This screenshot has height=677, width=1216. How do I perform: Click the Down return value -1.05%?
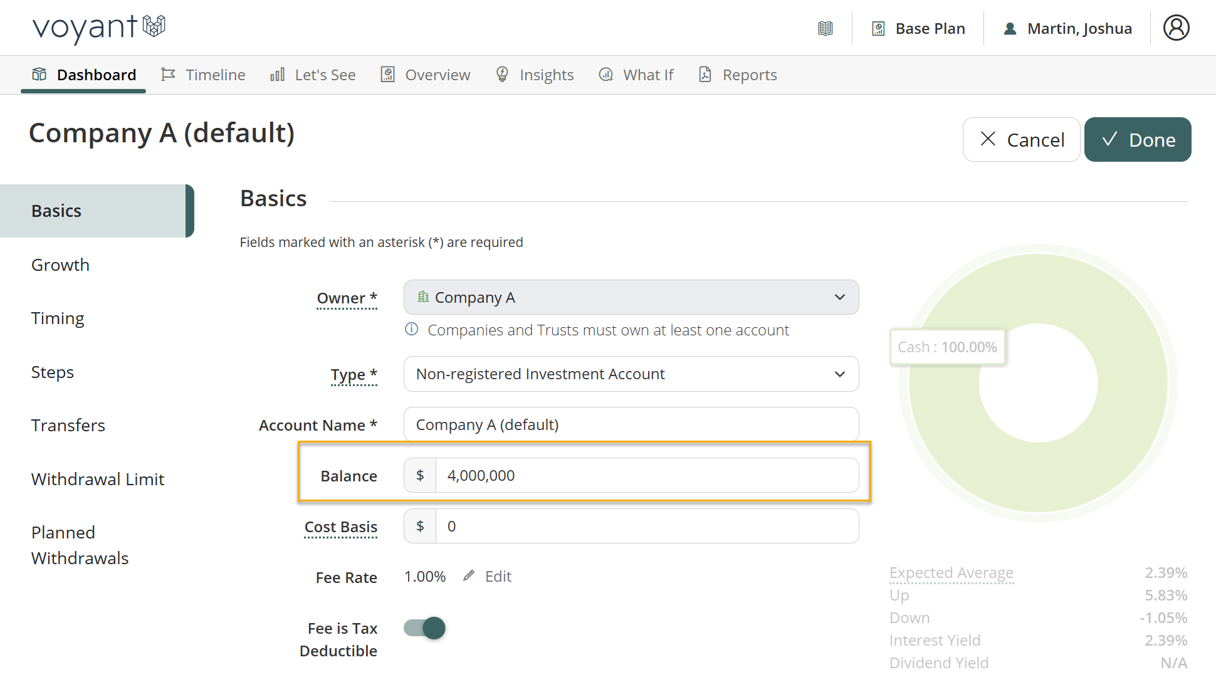click(x=1163, y=618)
